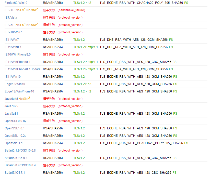The width and height of the screenshot is (211, 176).
Task: Click 'TLSv1.2 > http/1.1' in the IE11/Win8.1 row
Action: (86, 47)
